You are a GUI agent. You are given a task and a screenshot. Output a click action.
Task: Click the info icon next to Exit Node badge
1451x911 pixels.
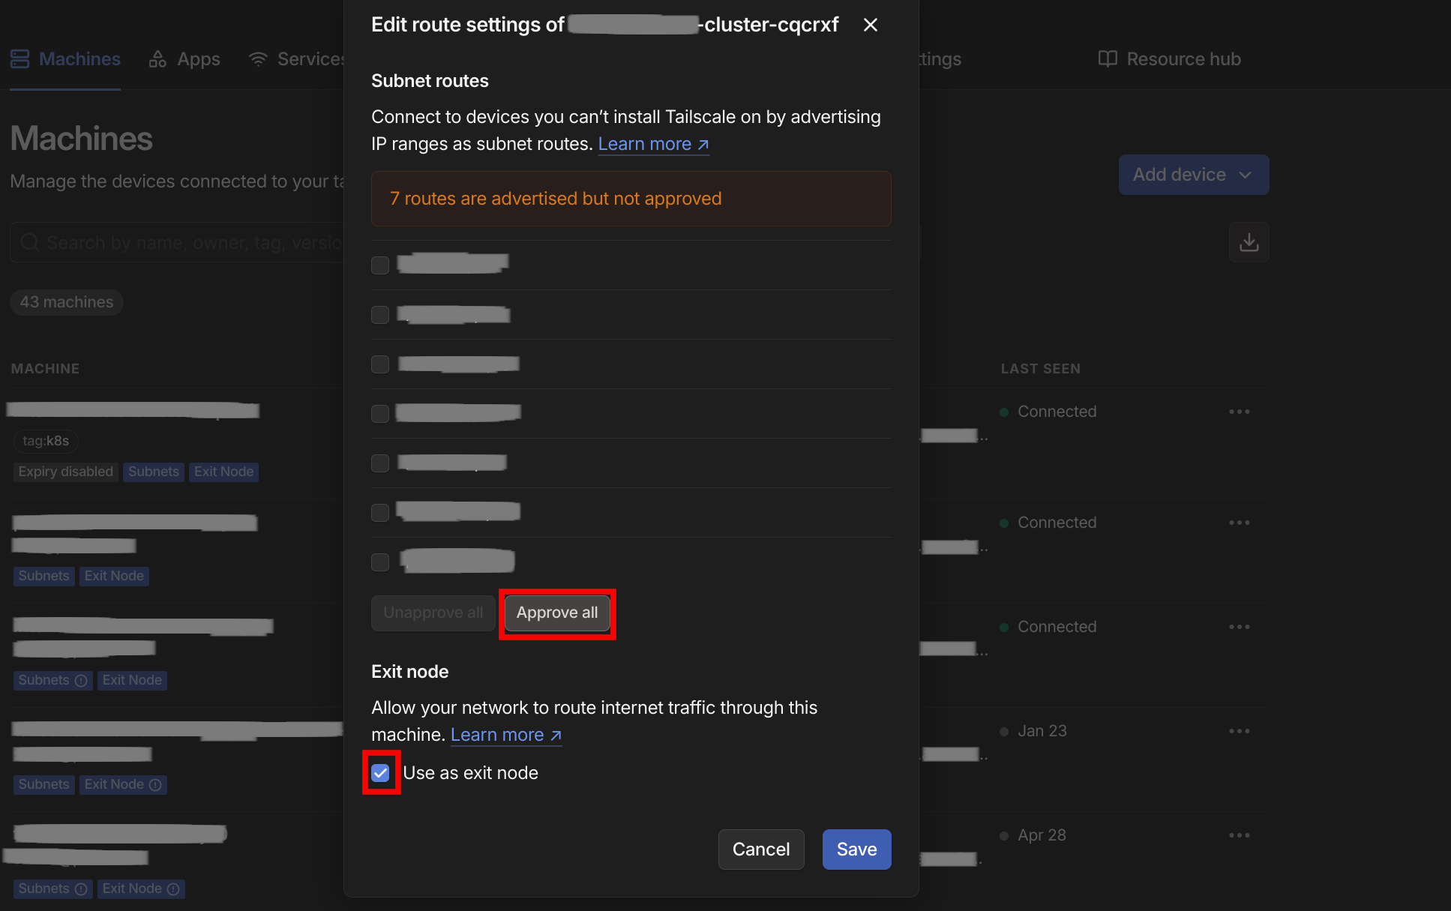click(x=155, y=784)
